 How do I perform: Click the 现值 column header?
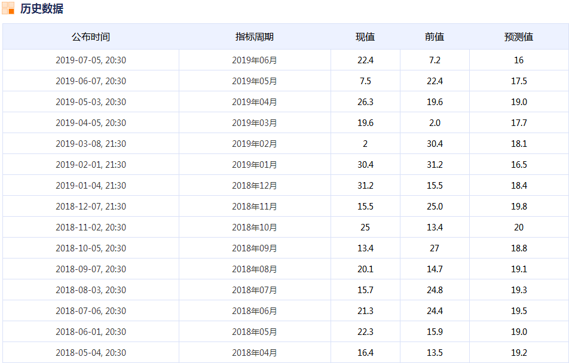click(x=365, y=37)
